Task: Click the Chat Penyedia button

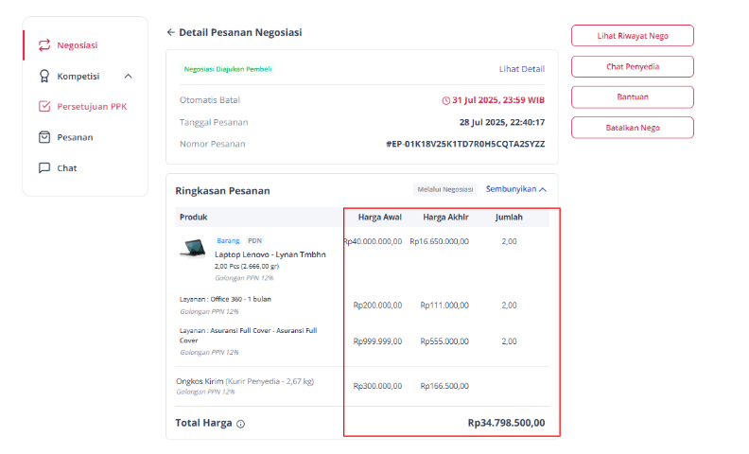Action: tap(633, 67)
